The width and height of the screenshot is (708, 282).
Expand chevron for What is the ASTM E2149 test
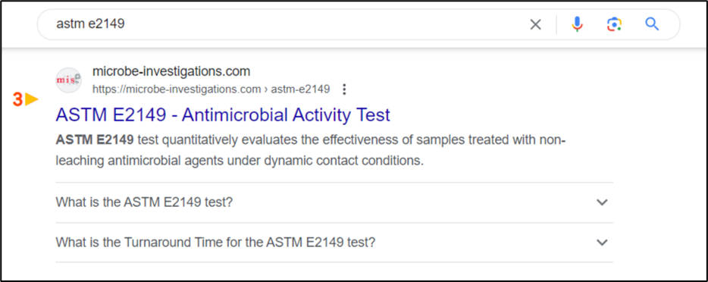coord(602,202)
